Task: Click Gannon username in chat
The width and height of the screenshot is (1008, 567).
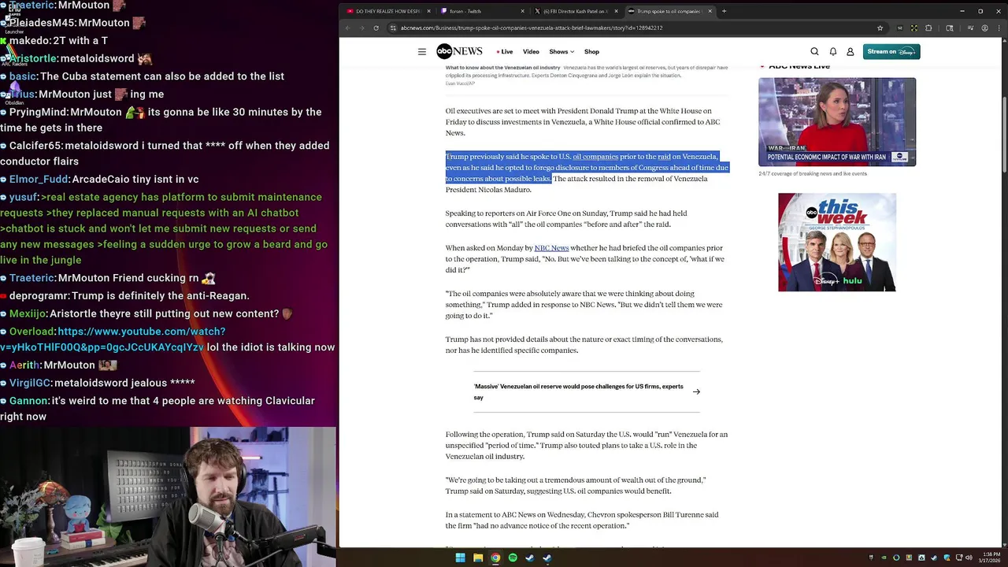Action: 29,401
